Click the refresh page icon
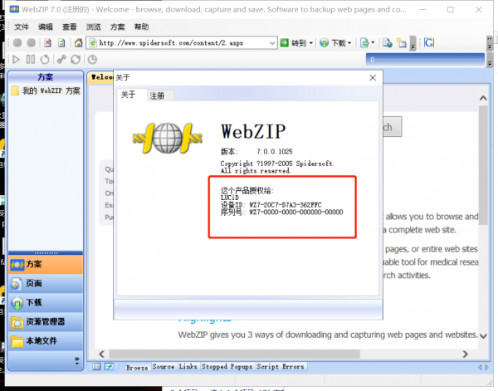498x391 pixels. [x=61, y=42]
